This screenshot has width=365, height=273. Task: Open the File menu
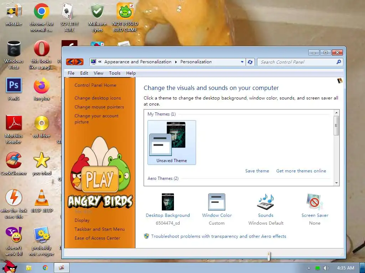point(71,73)
